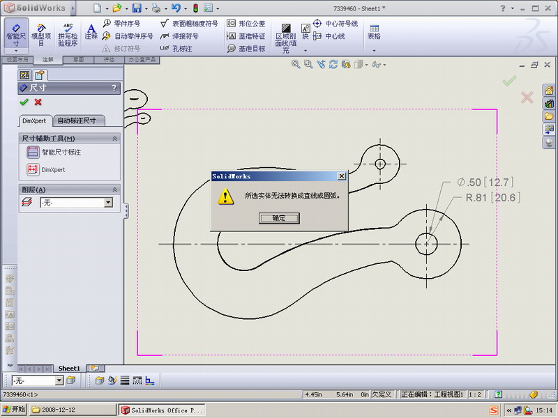Click the large red cancel X in the drawing area
Screen dimensions: 558x418
(x=527, y=97)
